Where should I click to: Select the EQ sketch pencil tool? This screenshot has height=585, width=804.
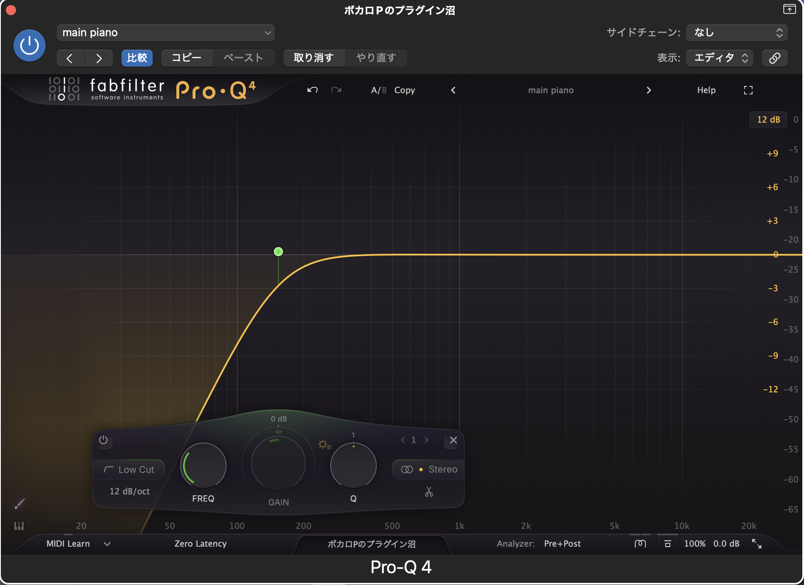pyautogui.click(x=19, y=503)
